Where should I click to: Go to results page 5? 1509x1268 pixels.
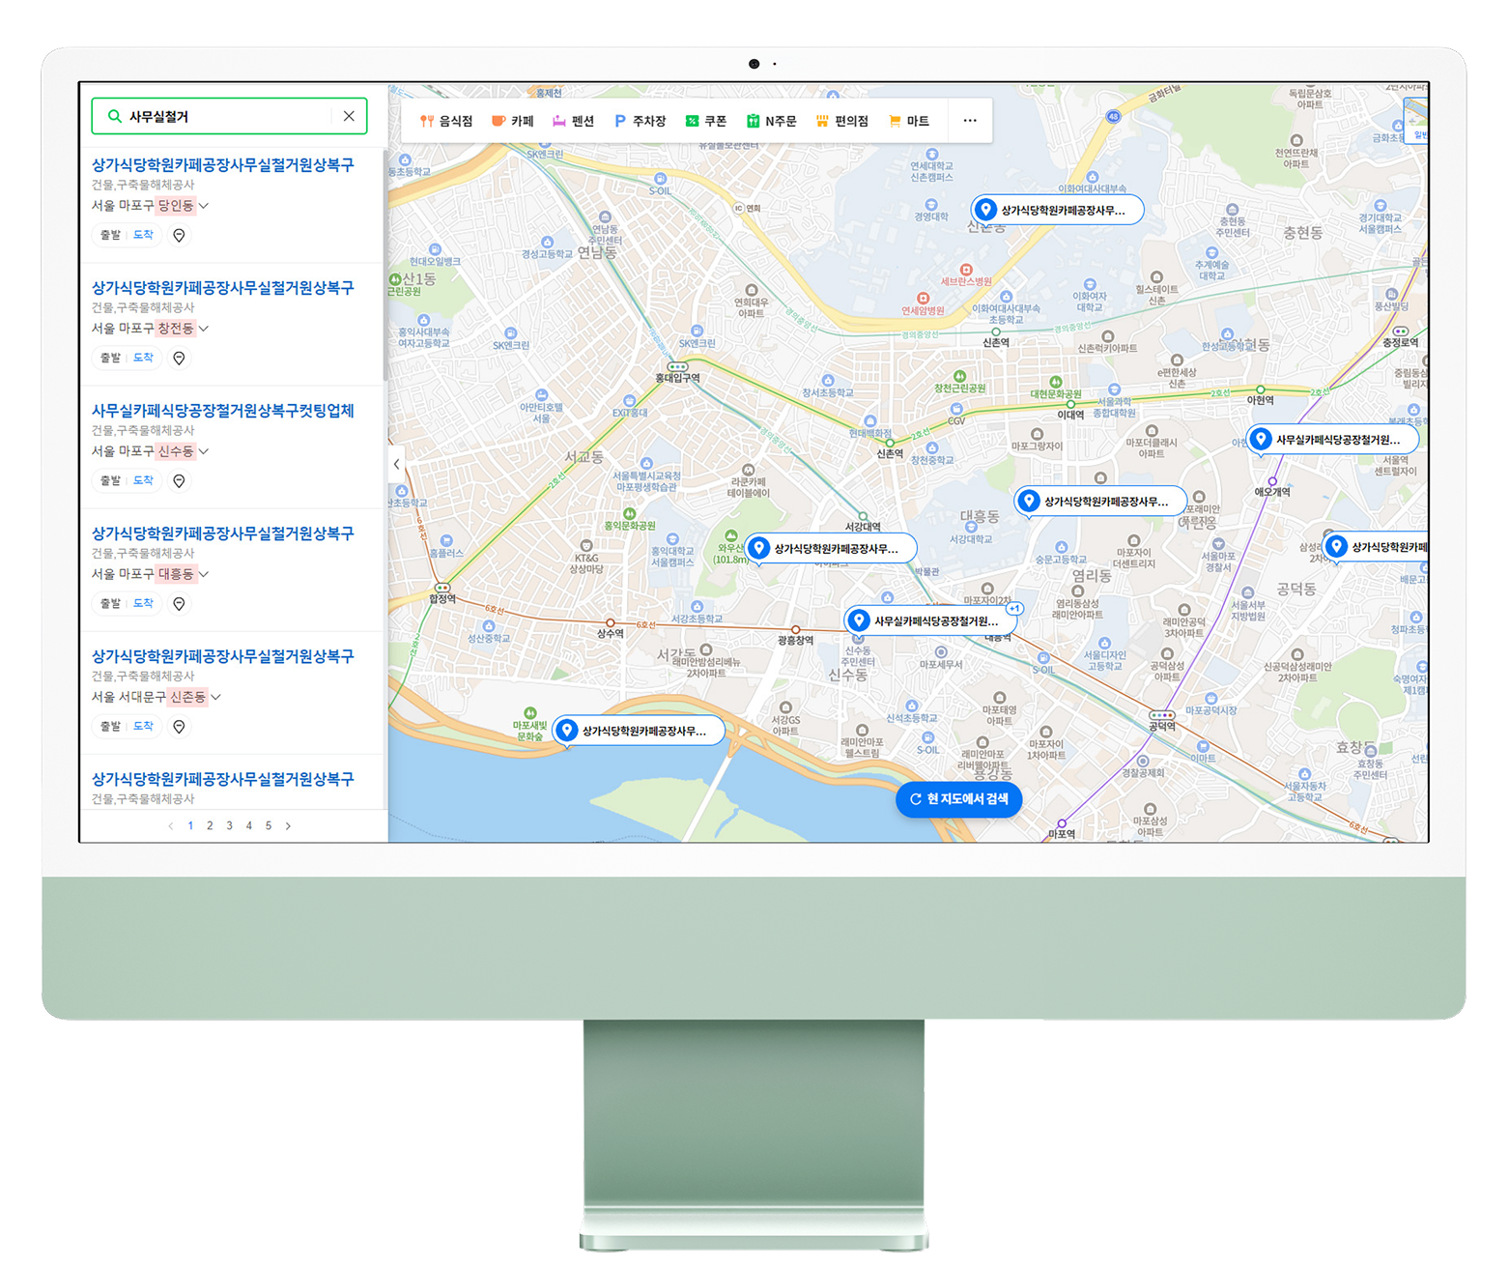(269, 825)
